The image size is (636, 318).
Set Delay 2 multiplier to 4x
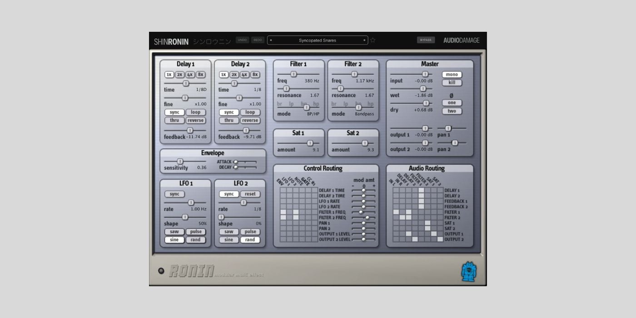(x=244, y=75)
